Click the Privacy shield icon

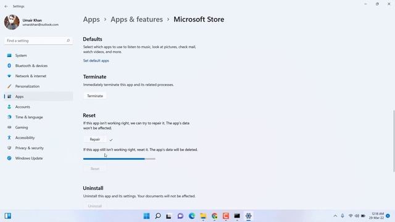click(9, 148)
